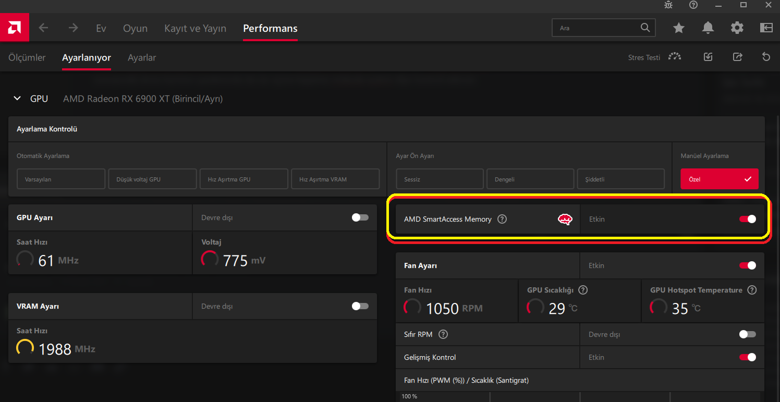Click the Özel manual tuning button
The image size is (780, 402).
(x=720, y=179)
